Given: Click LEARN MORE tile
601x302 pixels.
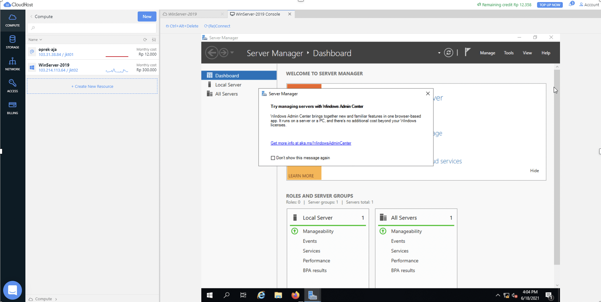Looking at the screenshot, I should (x=301, y=176).
